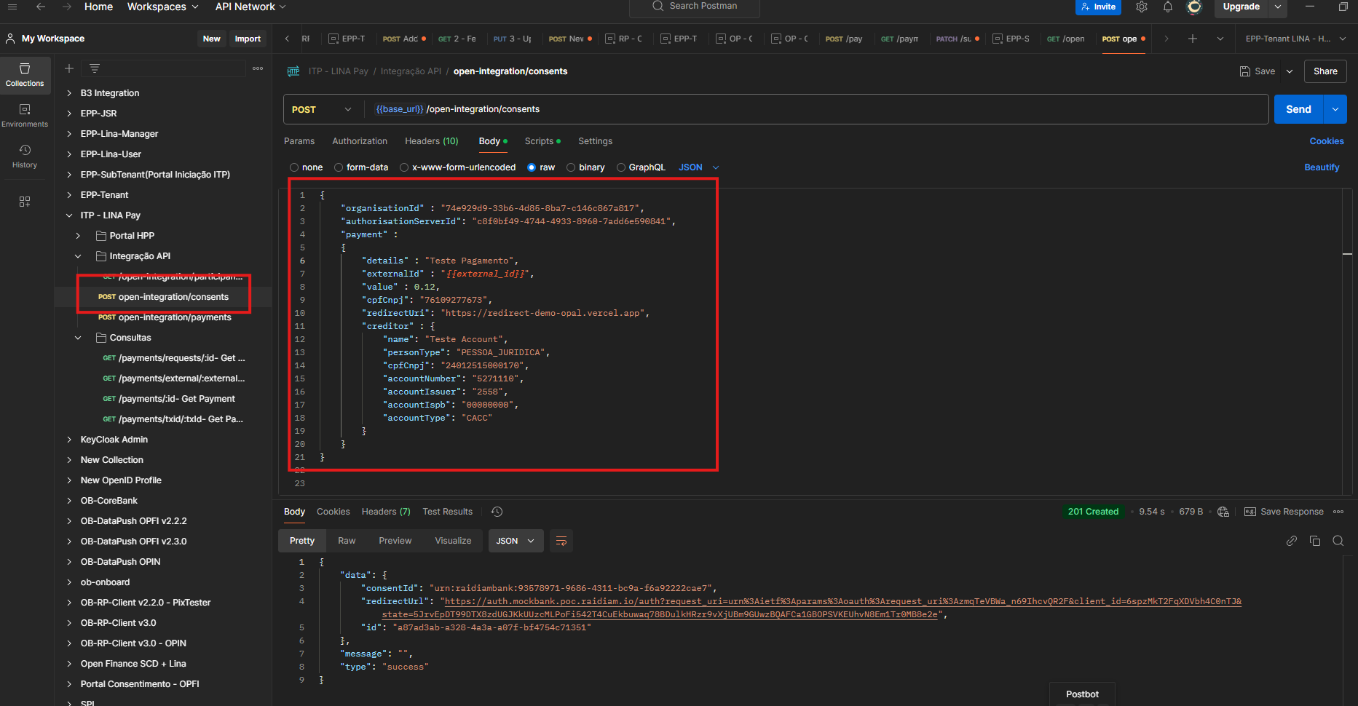This screenshot has height=706, width=1358.
Task: Click the request URL input field
Action: click(801, 109)
